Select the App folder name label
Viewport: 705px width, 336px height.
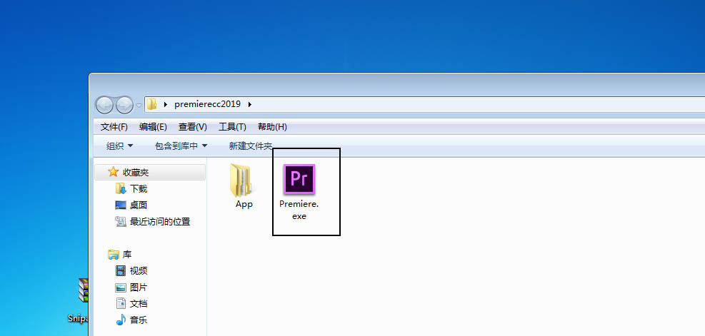pos(244,204)
